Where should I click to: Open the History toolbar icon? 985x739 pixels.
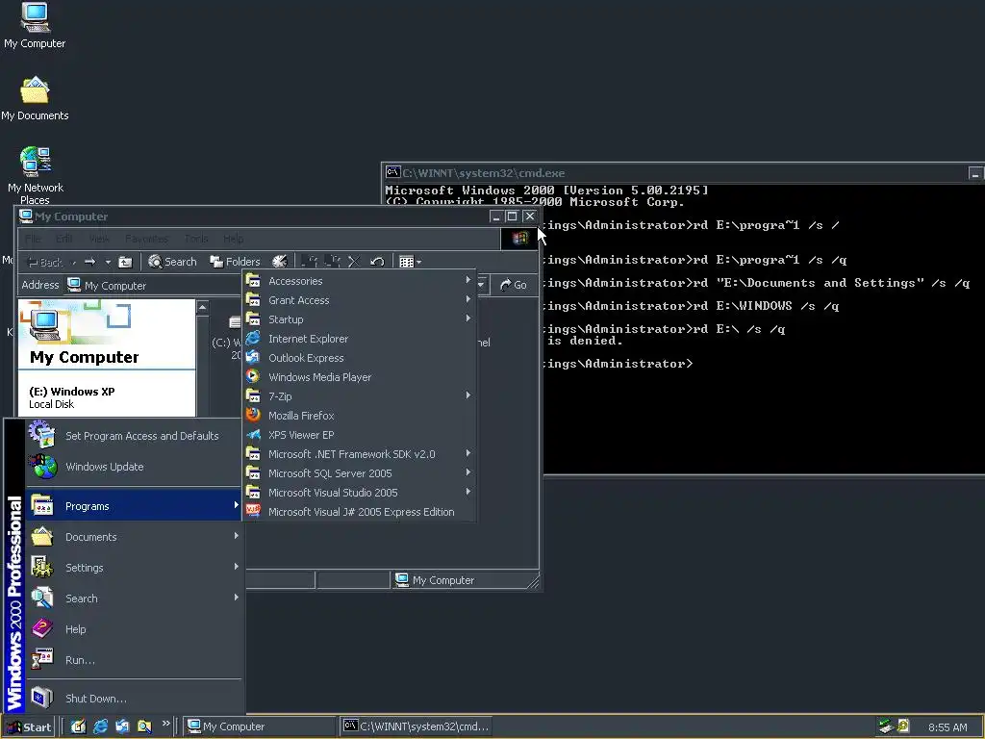(280, 262)
